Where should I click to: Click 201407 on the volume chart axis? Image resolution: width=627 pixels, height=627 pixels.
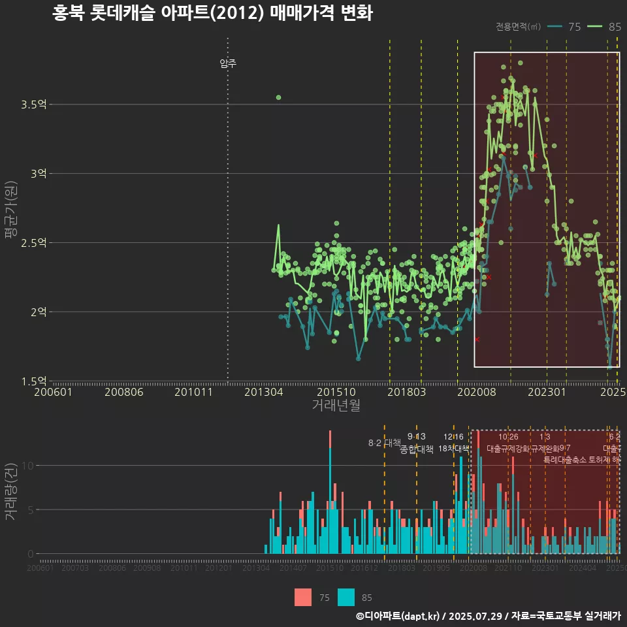coord(293,568)
